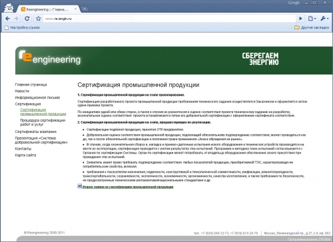Click the incognito spy icon in title bar
Viewport: 333px width, 242px height.
[x=9, y=7]
